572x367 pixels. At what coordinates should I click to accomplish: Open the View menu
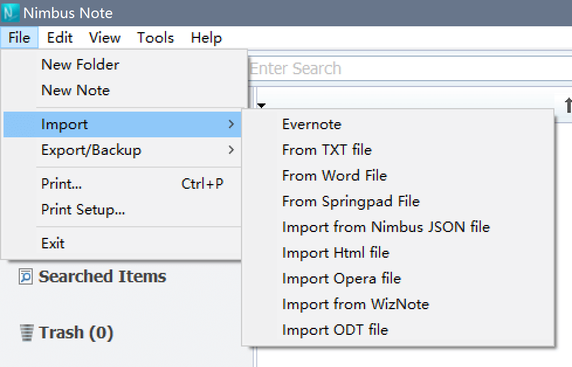pyautogui.click(x=105, y=37)
